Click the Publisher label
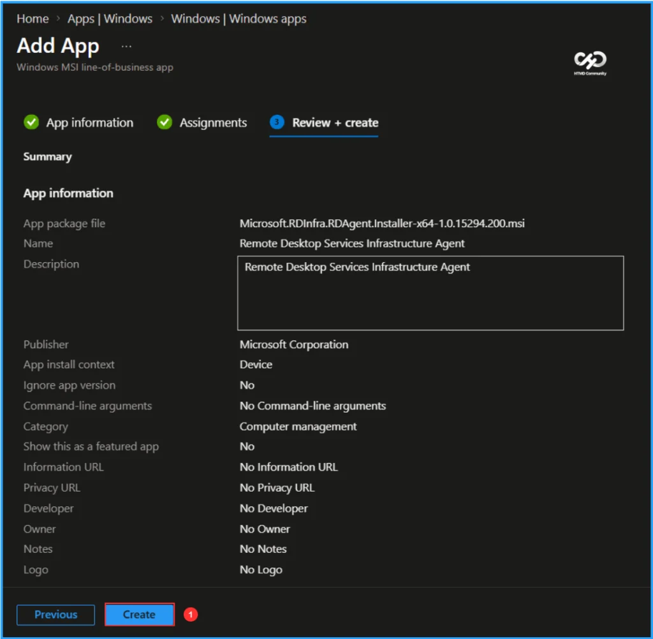The image size is (653, 639). [46, 344]
